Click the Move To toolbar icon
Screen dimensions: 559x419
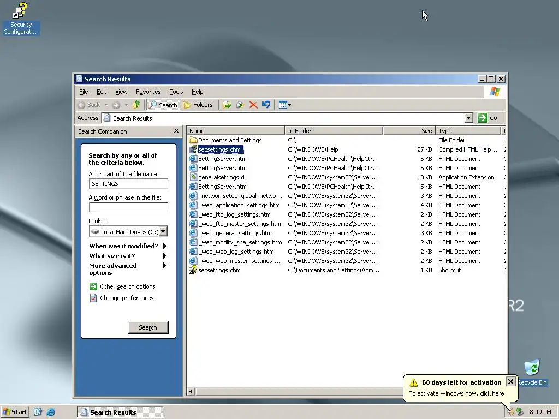(x=227, y=105)
